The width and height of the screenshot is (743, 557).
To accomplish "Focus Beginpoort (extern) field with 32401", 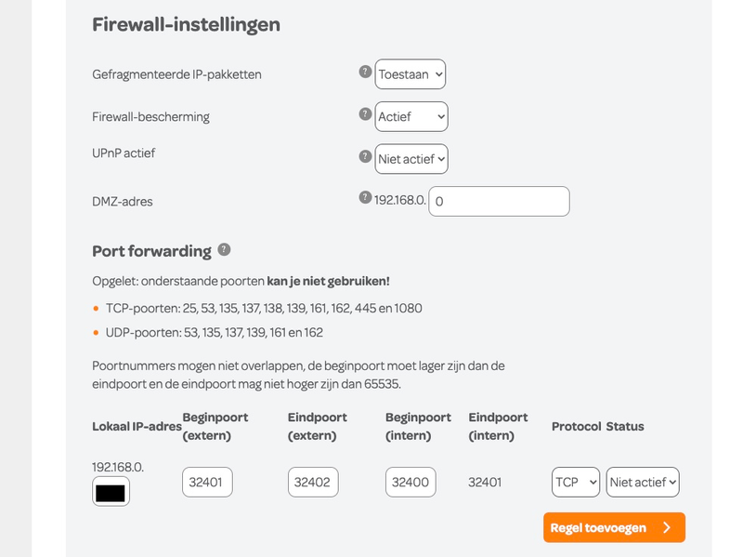I will (x=207, y=483).
